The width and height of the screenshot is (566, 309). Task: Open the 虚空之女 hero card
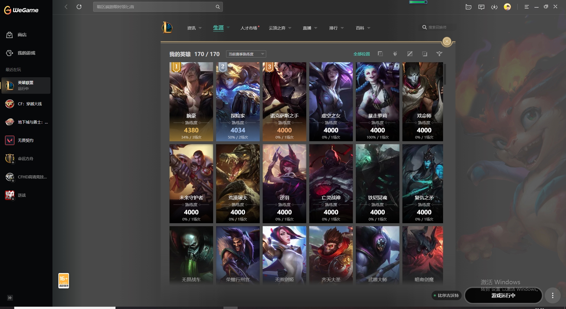pyautogui.click(x=331, y=102)
